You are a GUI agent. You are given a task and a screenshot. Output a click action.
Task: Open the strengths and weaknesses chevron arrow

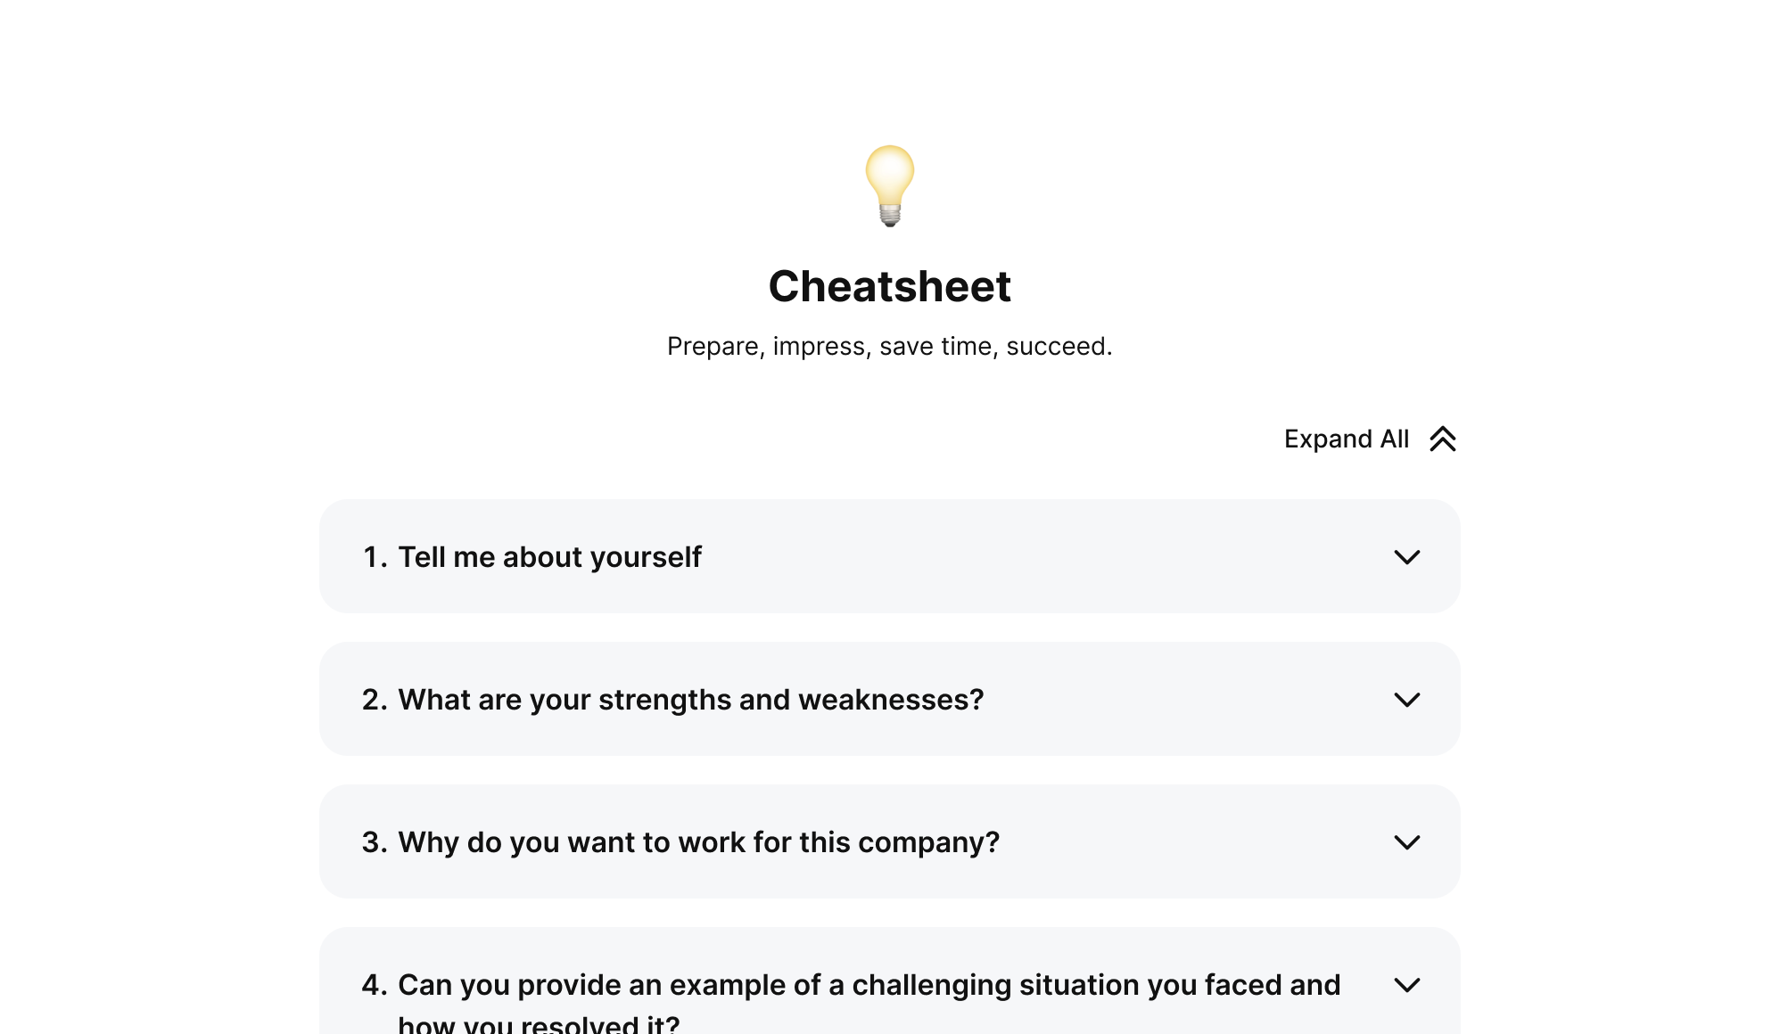[1406, 700]
